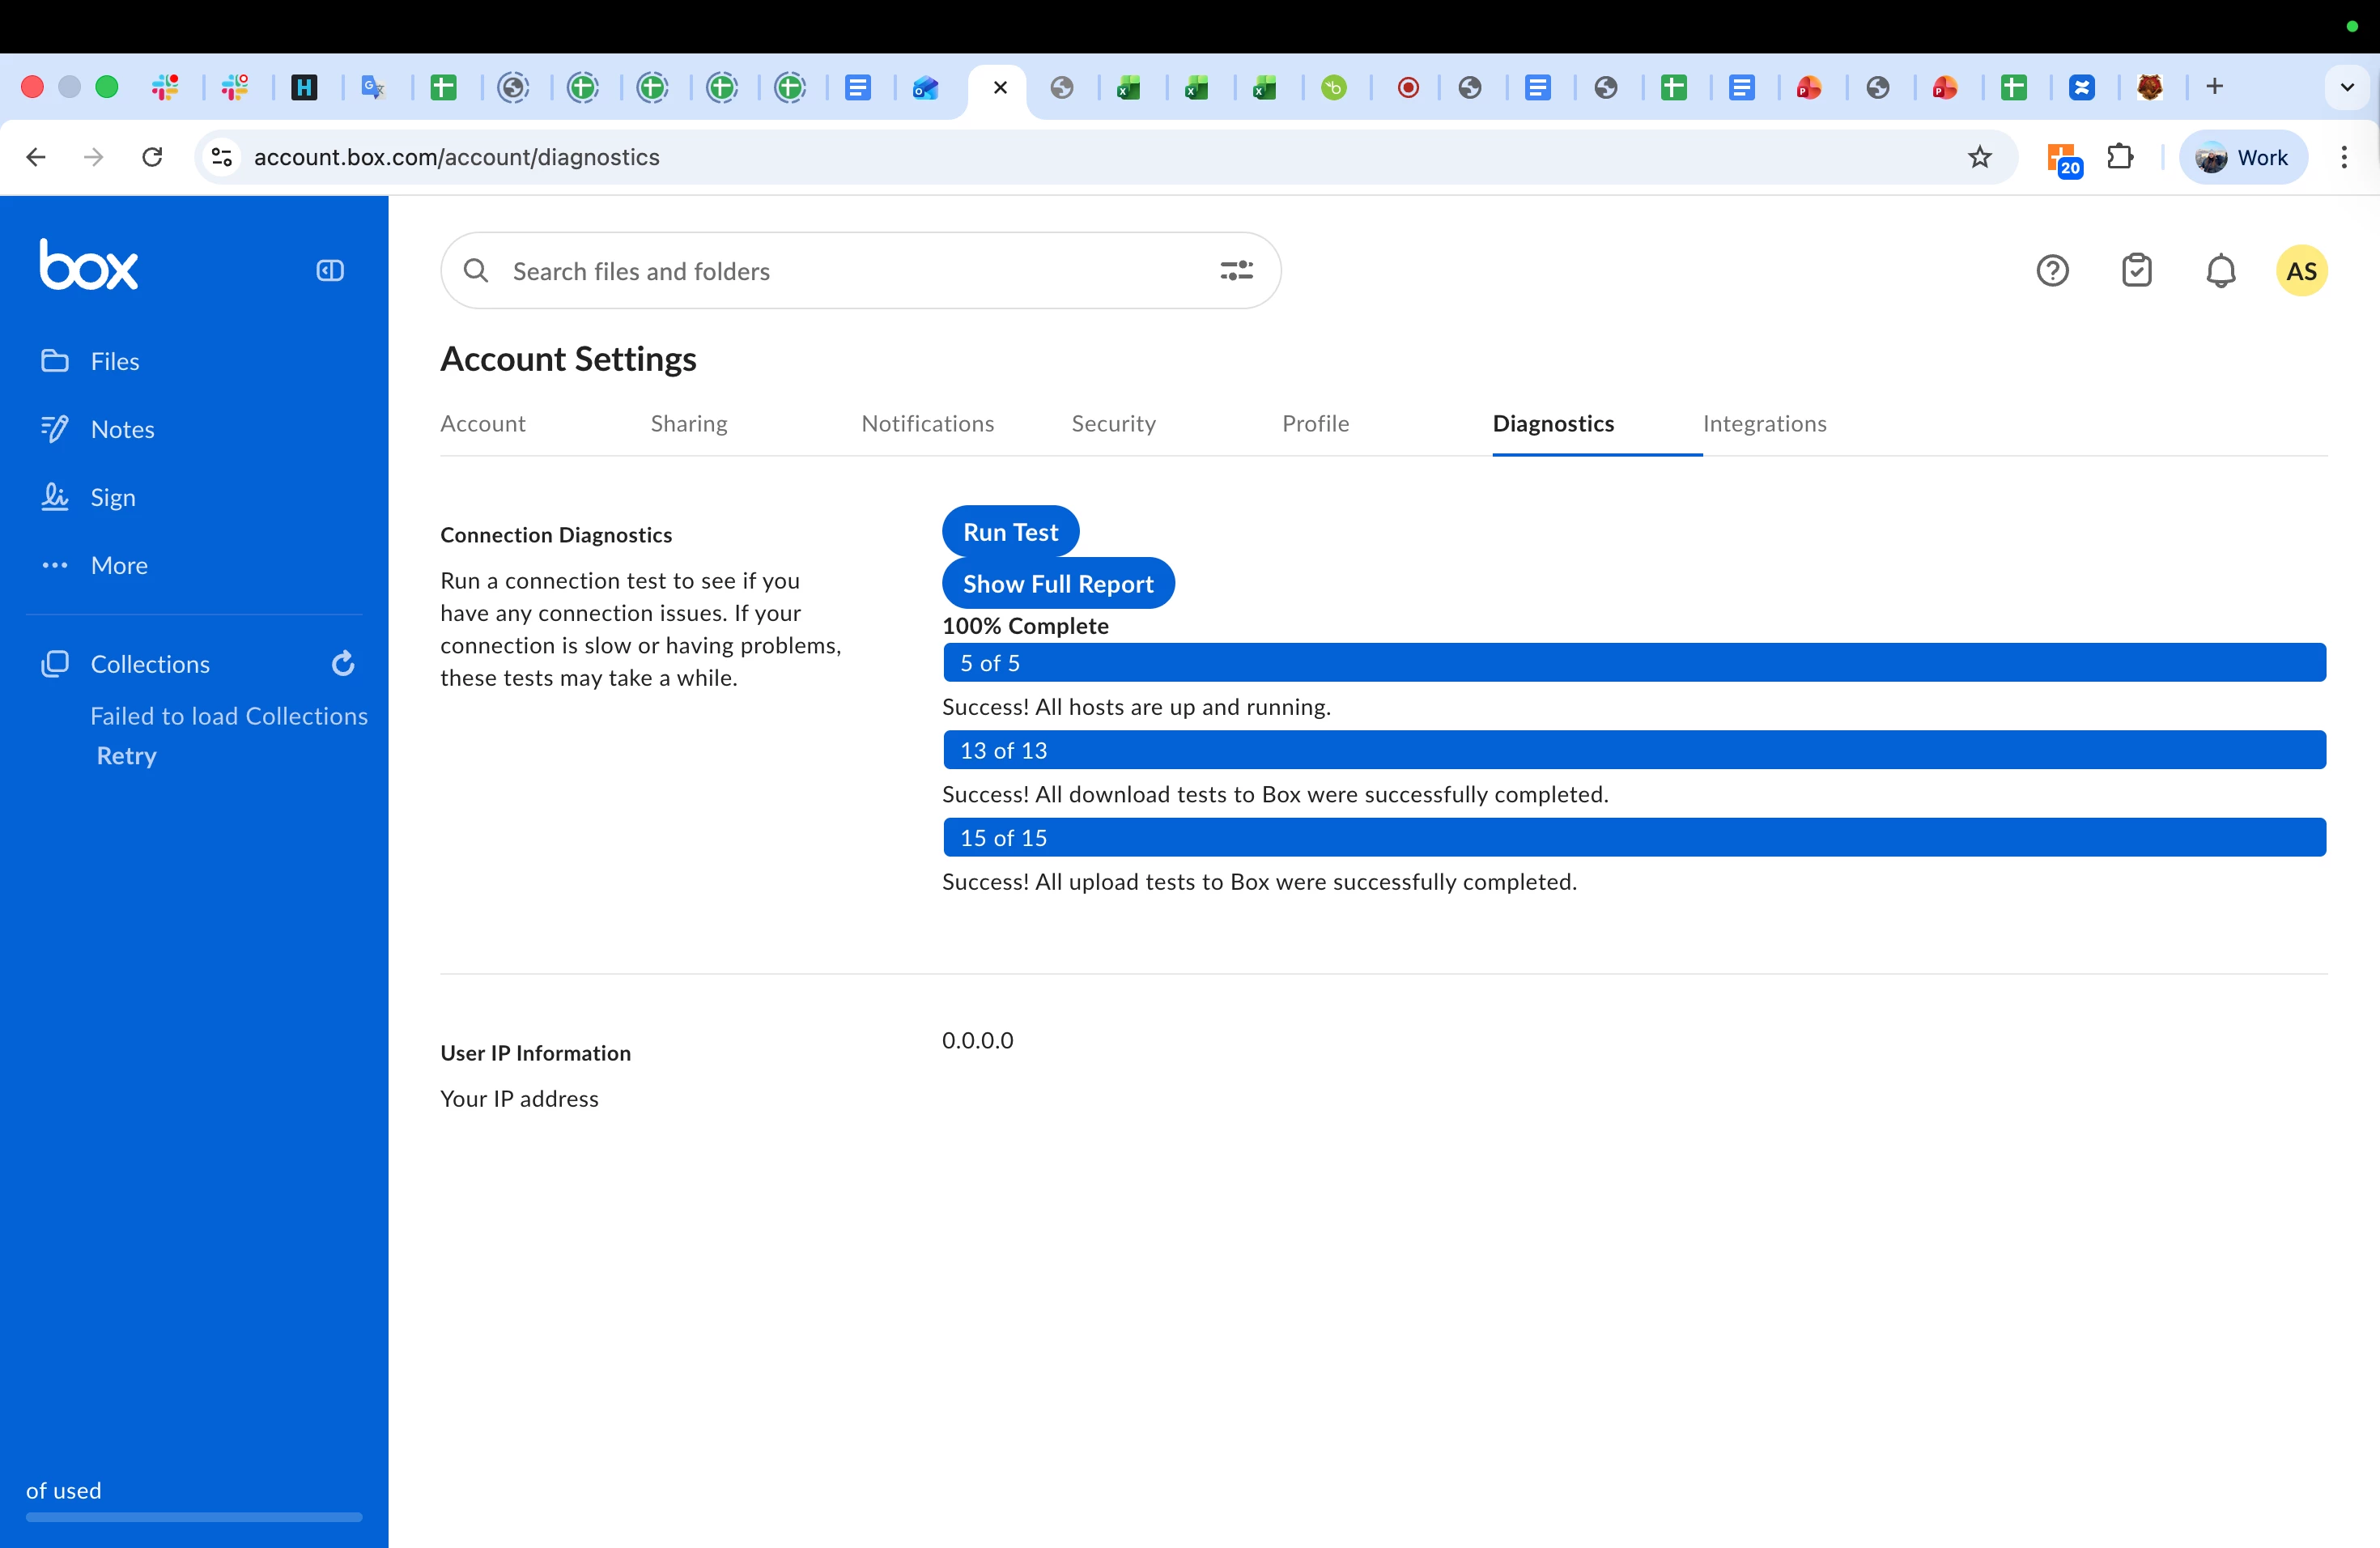2380x1548 pixels.
Task: Open the Sign section in the sidebar
Action: [112, 497]
